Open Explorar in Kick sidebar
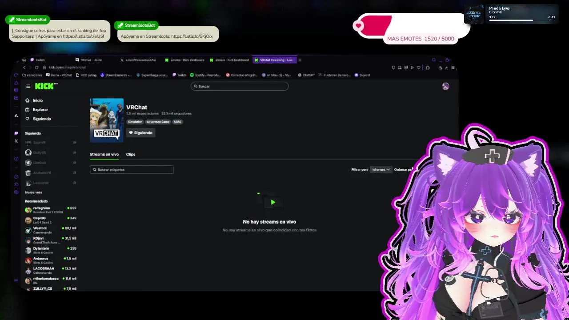569x320 pixels. (x=37, y=109)
